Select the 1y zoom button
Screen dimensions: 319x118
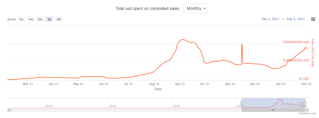[x=49, y=19]
